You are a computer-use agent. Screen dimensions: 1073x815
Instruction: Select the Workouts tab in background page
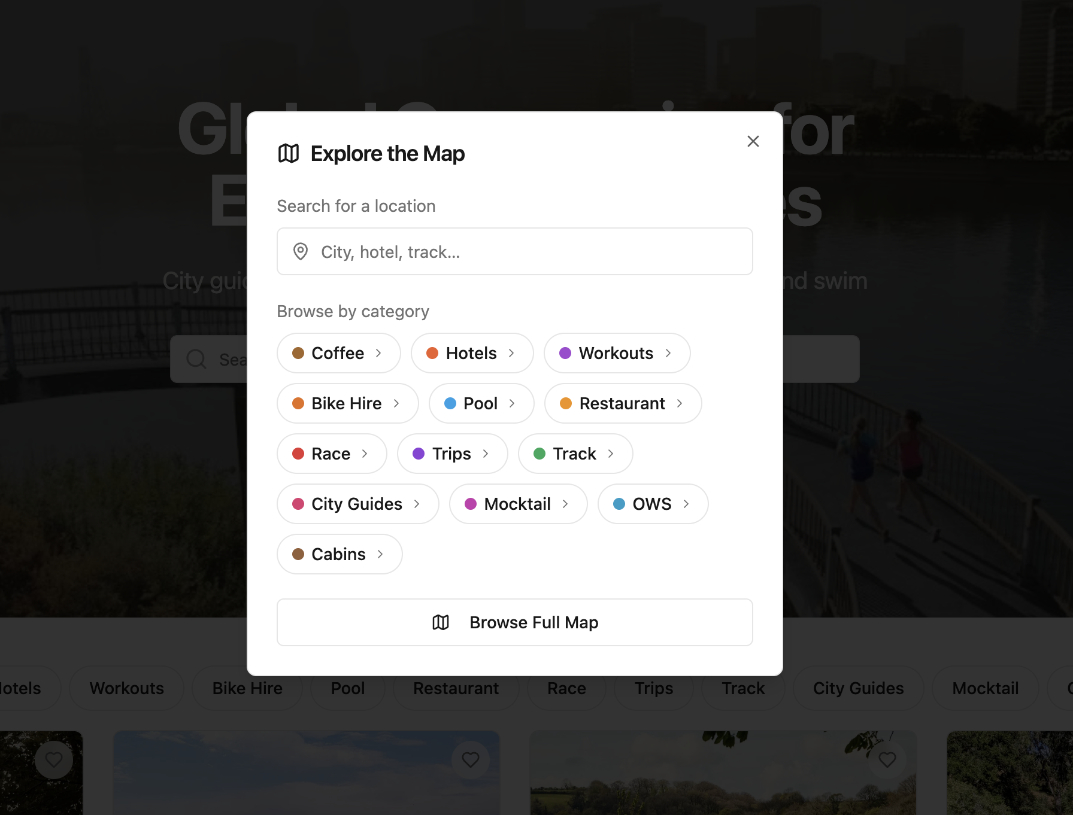tap(126, 688)
